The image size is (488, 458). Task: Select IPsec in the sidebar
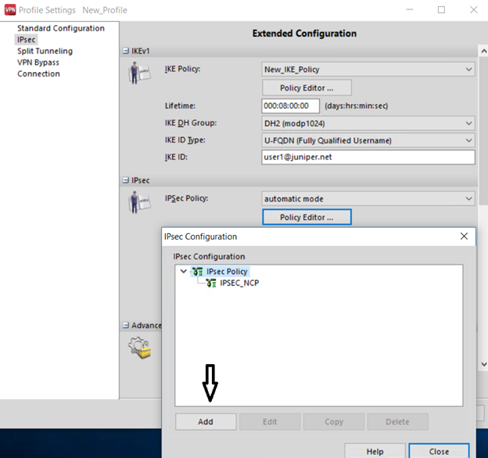(x=26, y=40)
